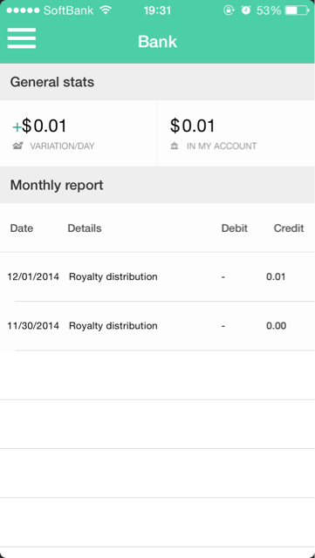Tap the green plus sign
Image resolution: width=315 pixels, height=558 pixels.
click(17, 127)
